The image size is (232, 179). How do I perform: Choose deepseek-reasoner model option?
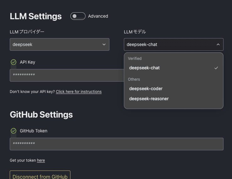174,99
